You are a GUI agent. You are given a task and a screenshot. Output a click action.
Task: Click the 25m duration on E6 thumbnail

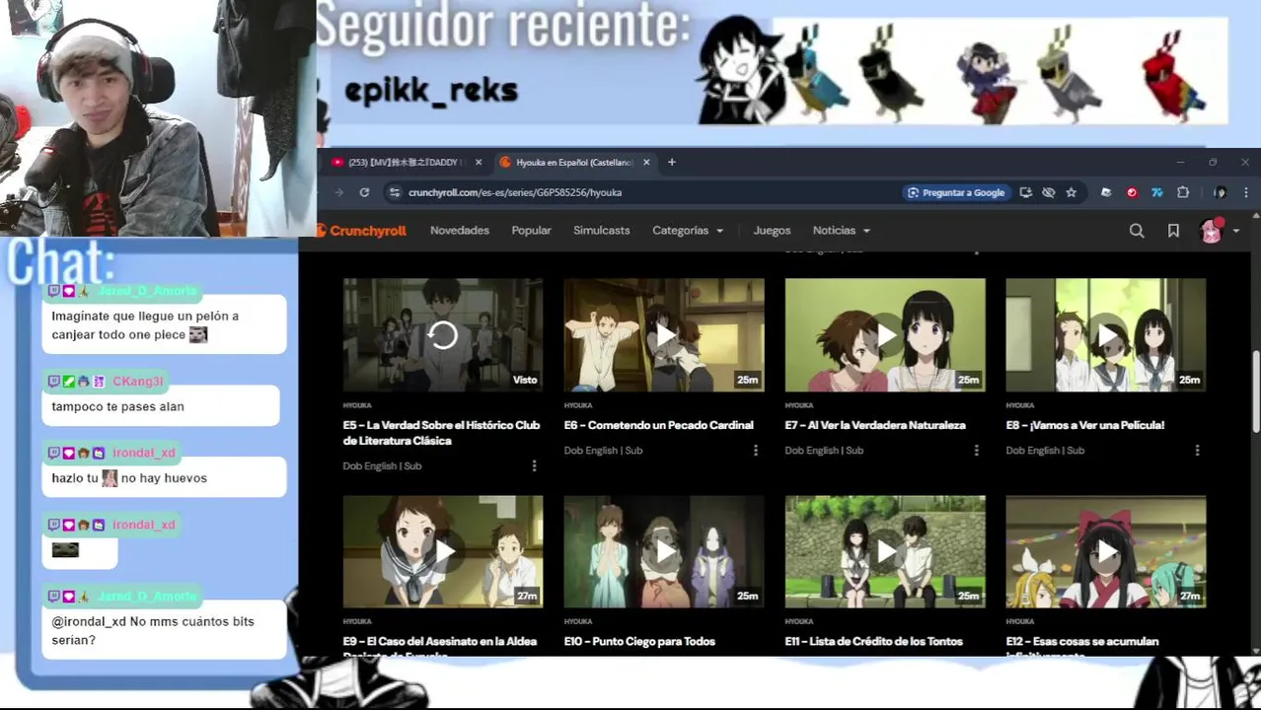coord(747,380)
